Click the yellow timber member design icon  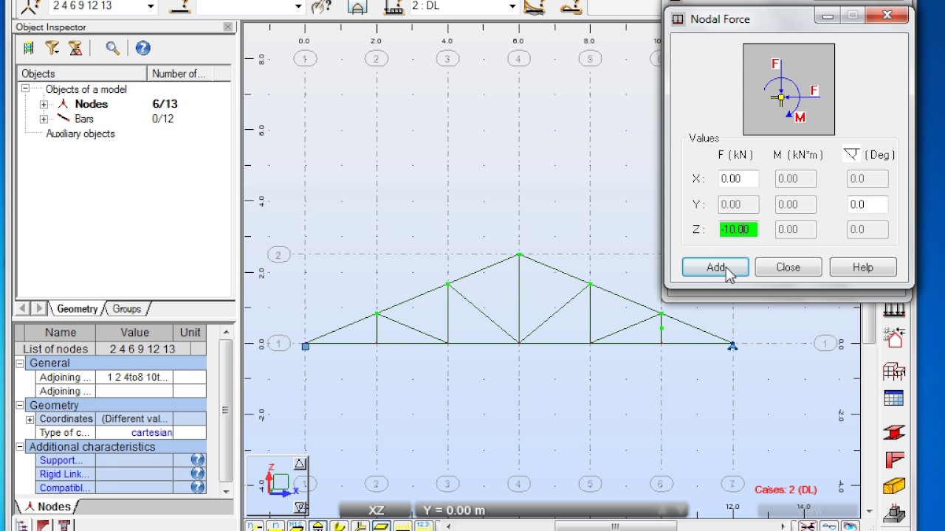click(x=893, y=486)
